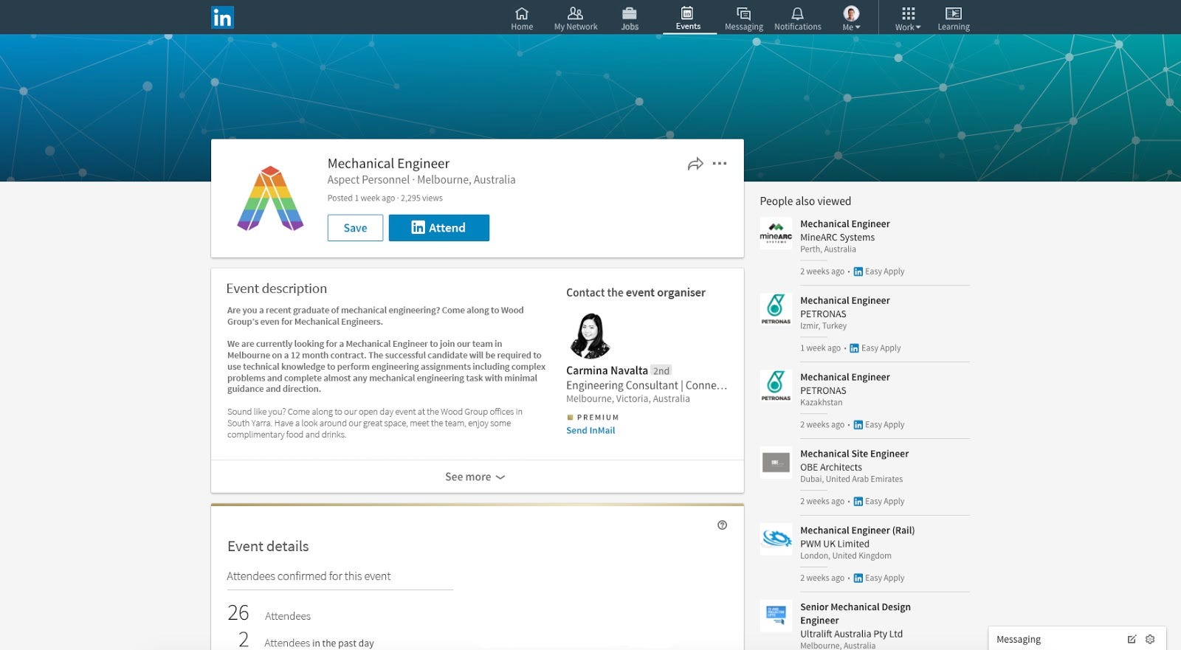The height and width of the screenshot is (650, 1181).
Task: Open the Jobs section
Action: coord(630,18)
